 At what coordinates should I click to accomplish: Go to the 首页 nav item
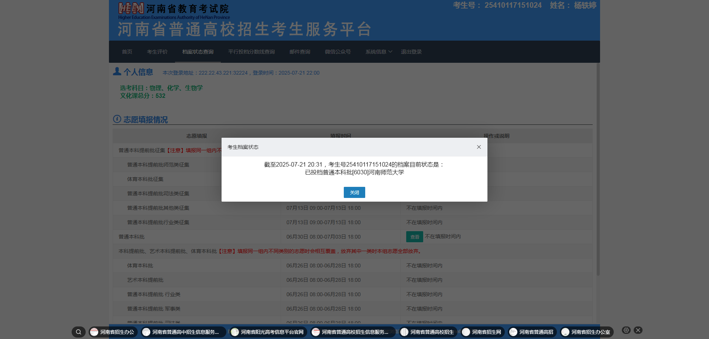[x=127, y=52]
